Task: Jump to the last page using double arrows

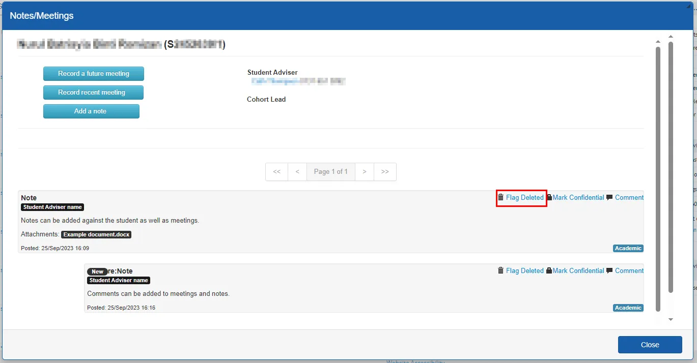Action: pyautogui.click(x=385, y=172)
